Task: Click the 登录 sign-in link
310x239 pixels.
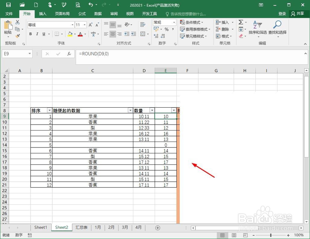Action: click(x=282, y=14)
